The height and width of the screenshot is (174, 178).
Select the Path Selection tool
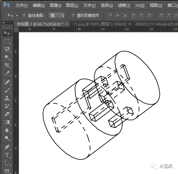7,163
